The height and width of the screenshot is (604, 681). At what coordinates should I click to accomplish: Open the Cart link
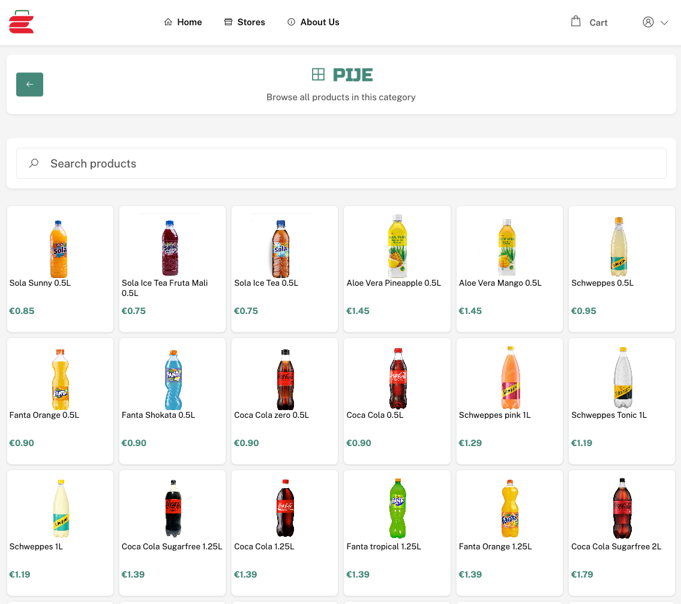tap(598, 23)
